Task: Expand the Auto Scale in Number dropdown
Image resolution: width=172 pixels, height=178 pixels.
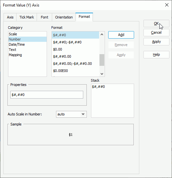Action: pos(83,114)
